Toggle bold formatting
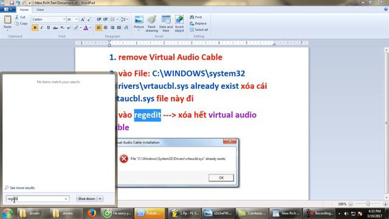 (x=35, y=27)
